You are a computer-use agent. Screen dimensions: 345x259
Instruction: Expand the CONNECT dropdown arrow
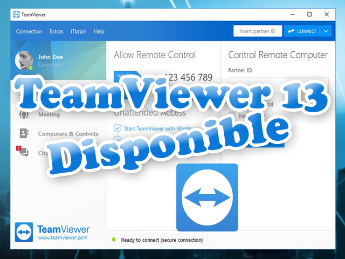click(326, 31)
